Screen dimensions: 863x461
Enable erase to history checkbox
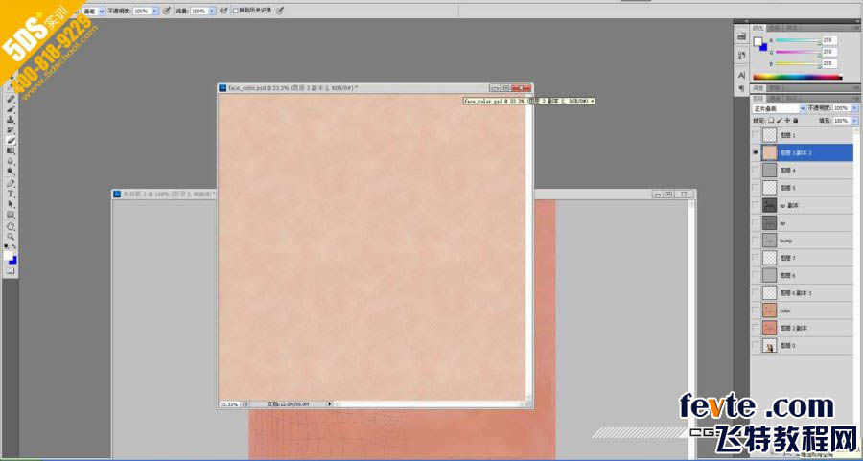(x=236, y=11)
